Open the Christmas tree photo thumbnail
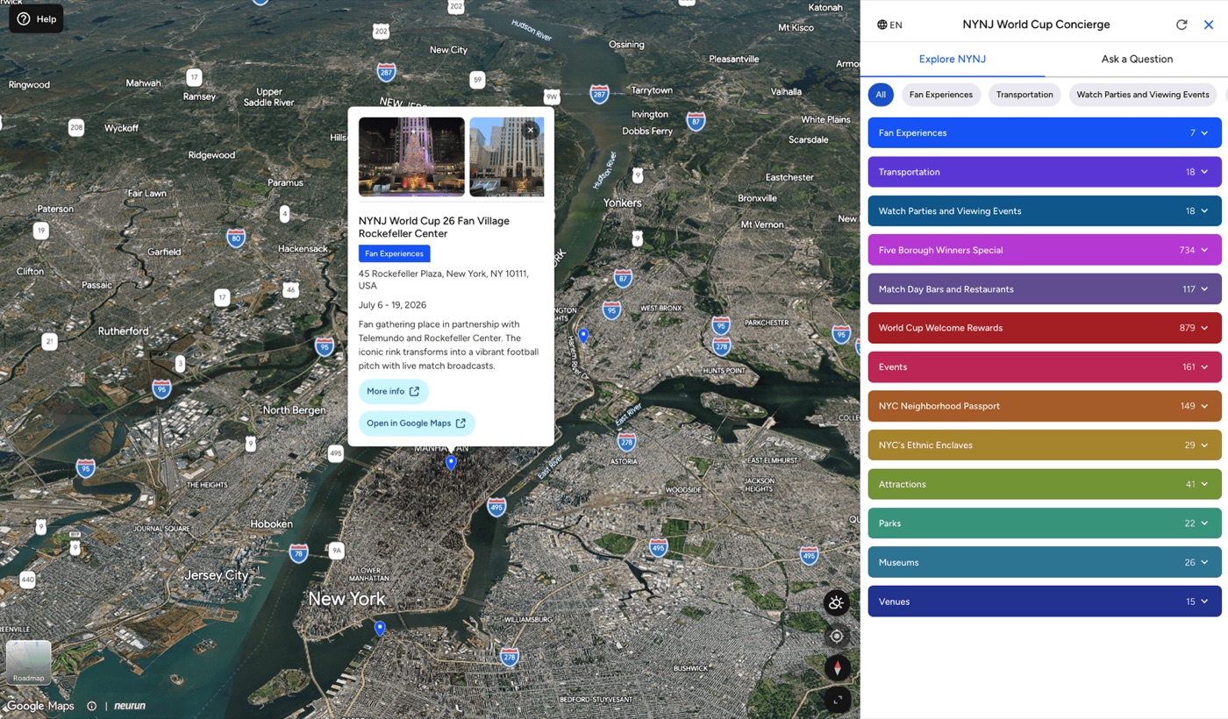 (411, 157)
